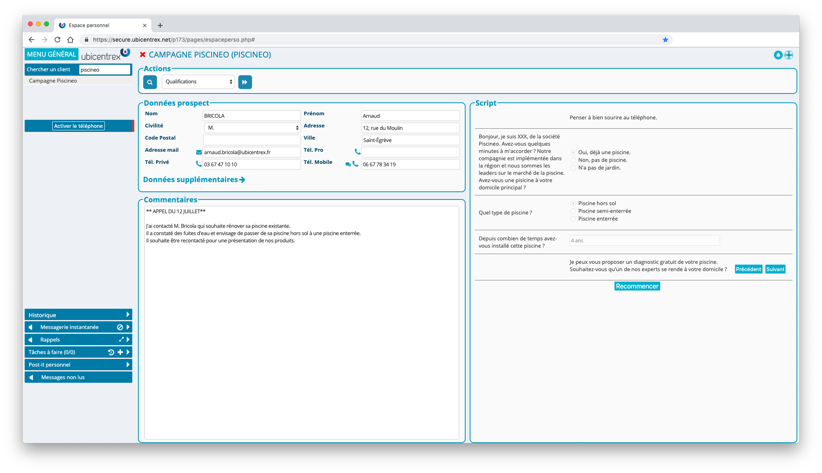Reload the page in the browser
Screen dimensions: 822x473
pyautogui.click(x=57, y=40)
